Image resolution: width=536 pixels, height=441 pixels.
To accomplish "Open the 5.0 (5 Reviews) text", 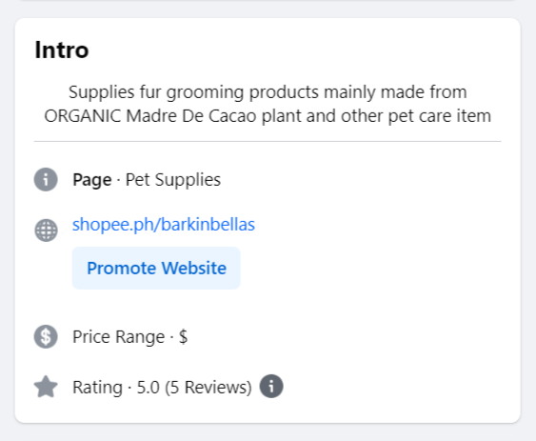I will pyautogui.click(x=194, y=388).
